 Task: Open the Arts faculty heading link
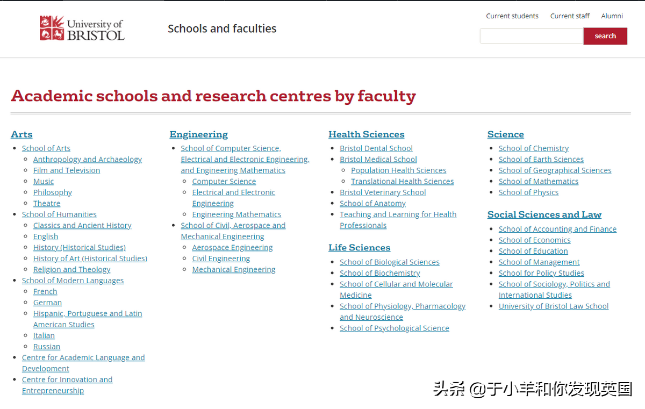21,134
